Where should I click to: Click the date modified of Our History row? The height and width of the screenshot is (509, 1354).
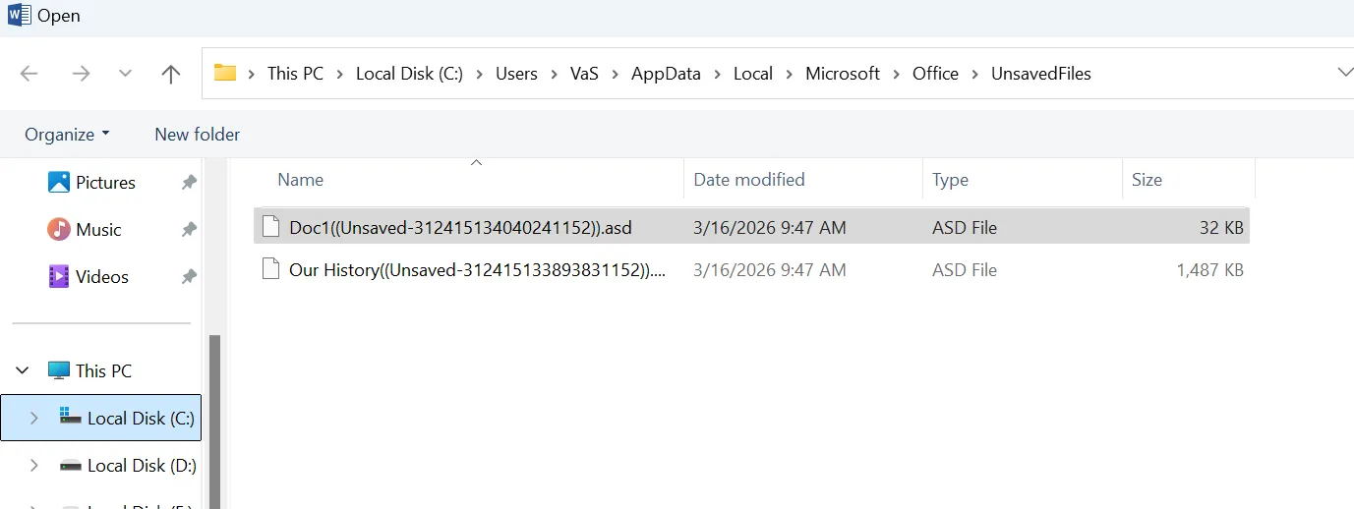[770, 270]
